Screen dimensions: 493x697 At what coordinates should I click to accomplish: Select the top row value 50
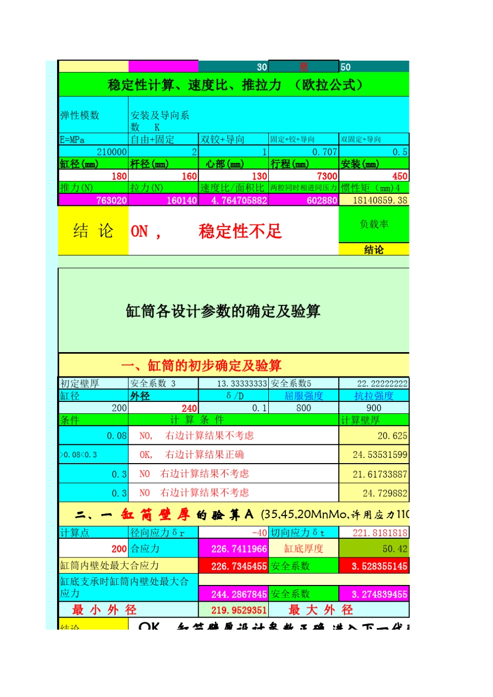(x=374, y=67)
